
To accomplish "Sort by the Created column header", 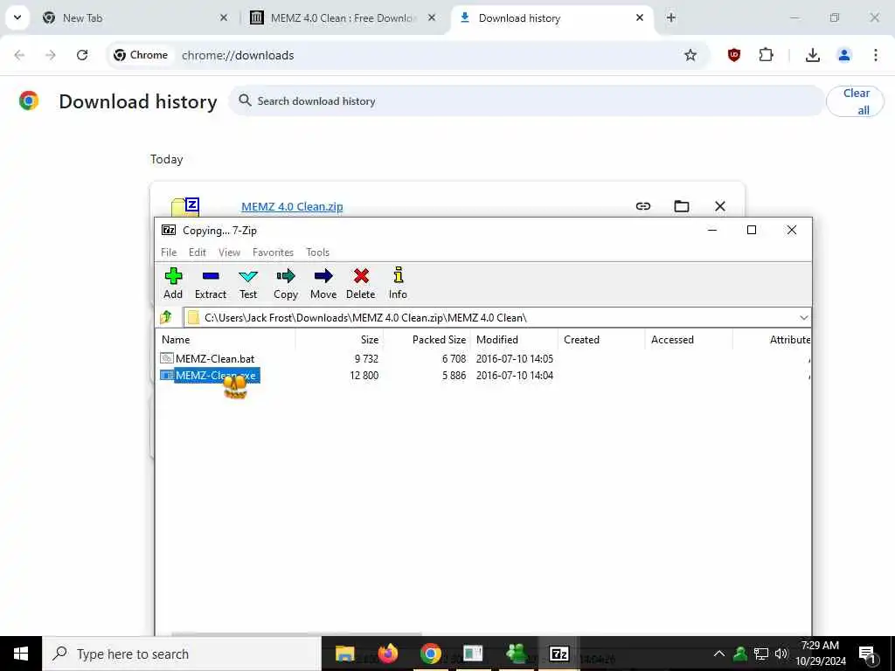I will pyautogui.click(x=601, y=340).
